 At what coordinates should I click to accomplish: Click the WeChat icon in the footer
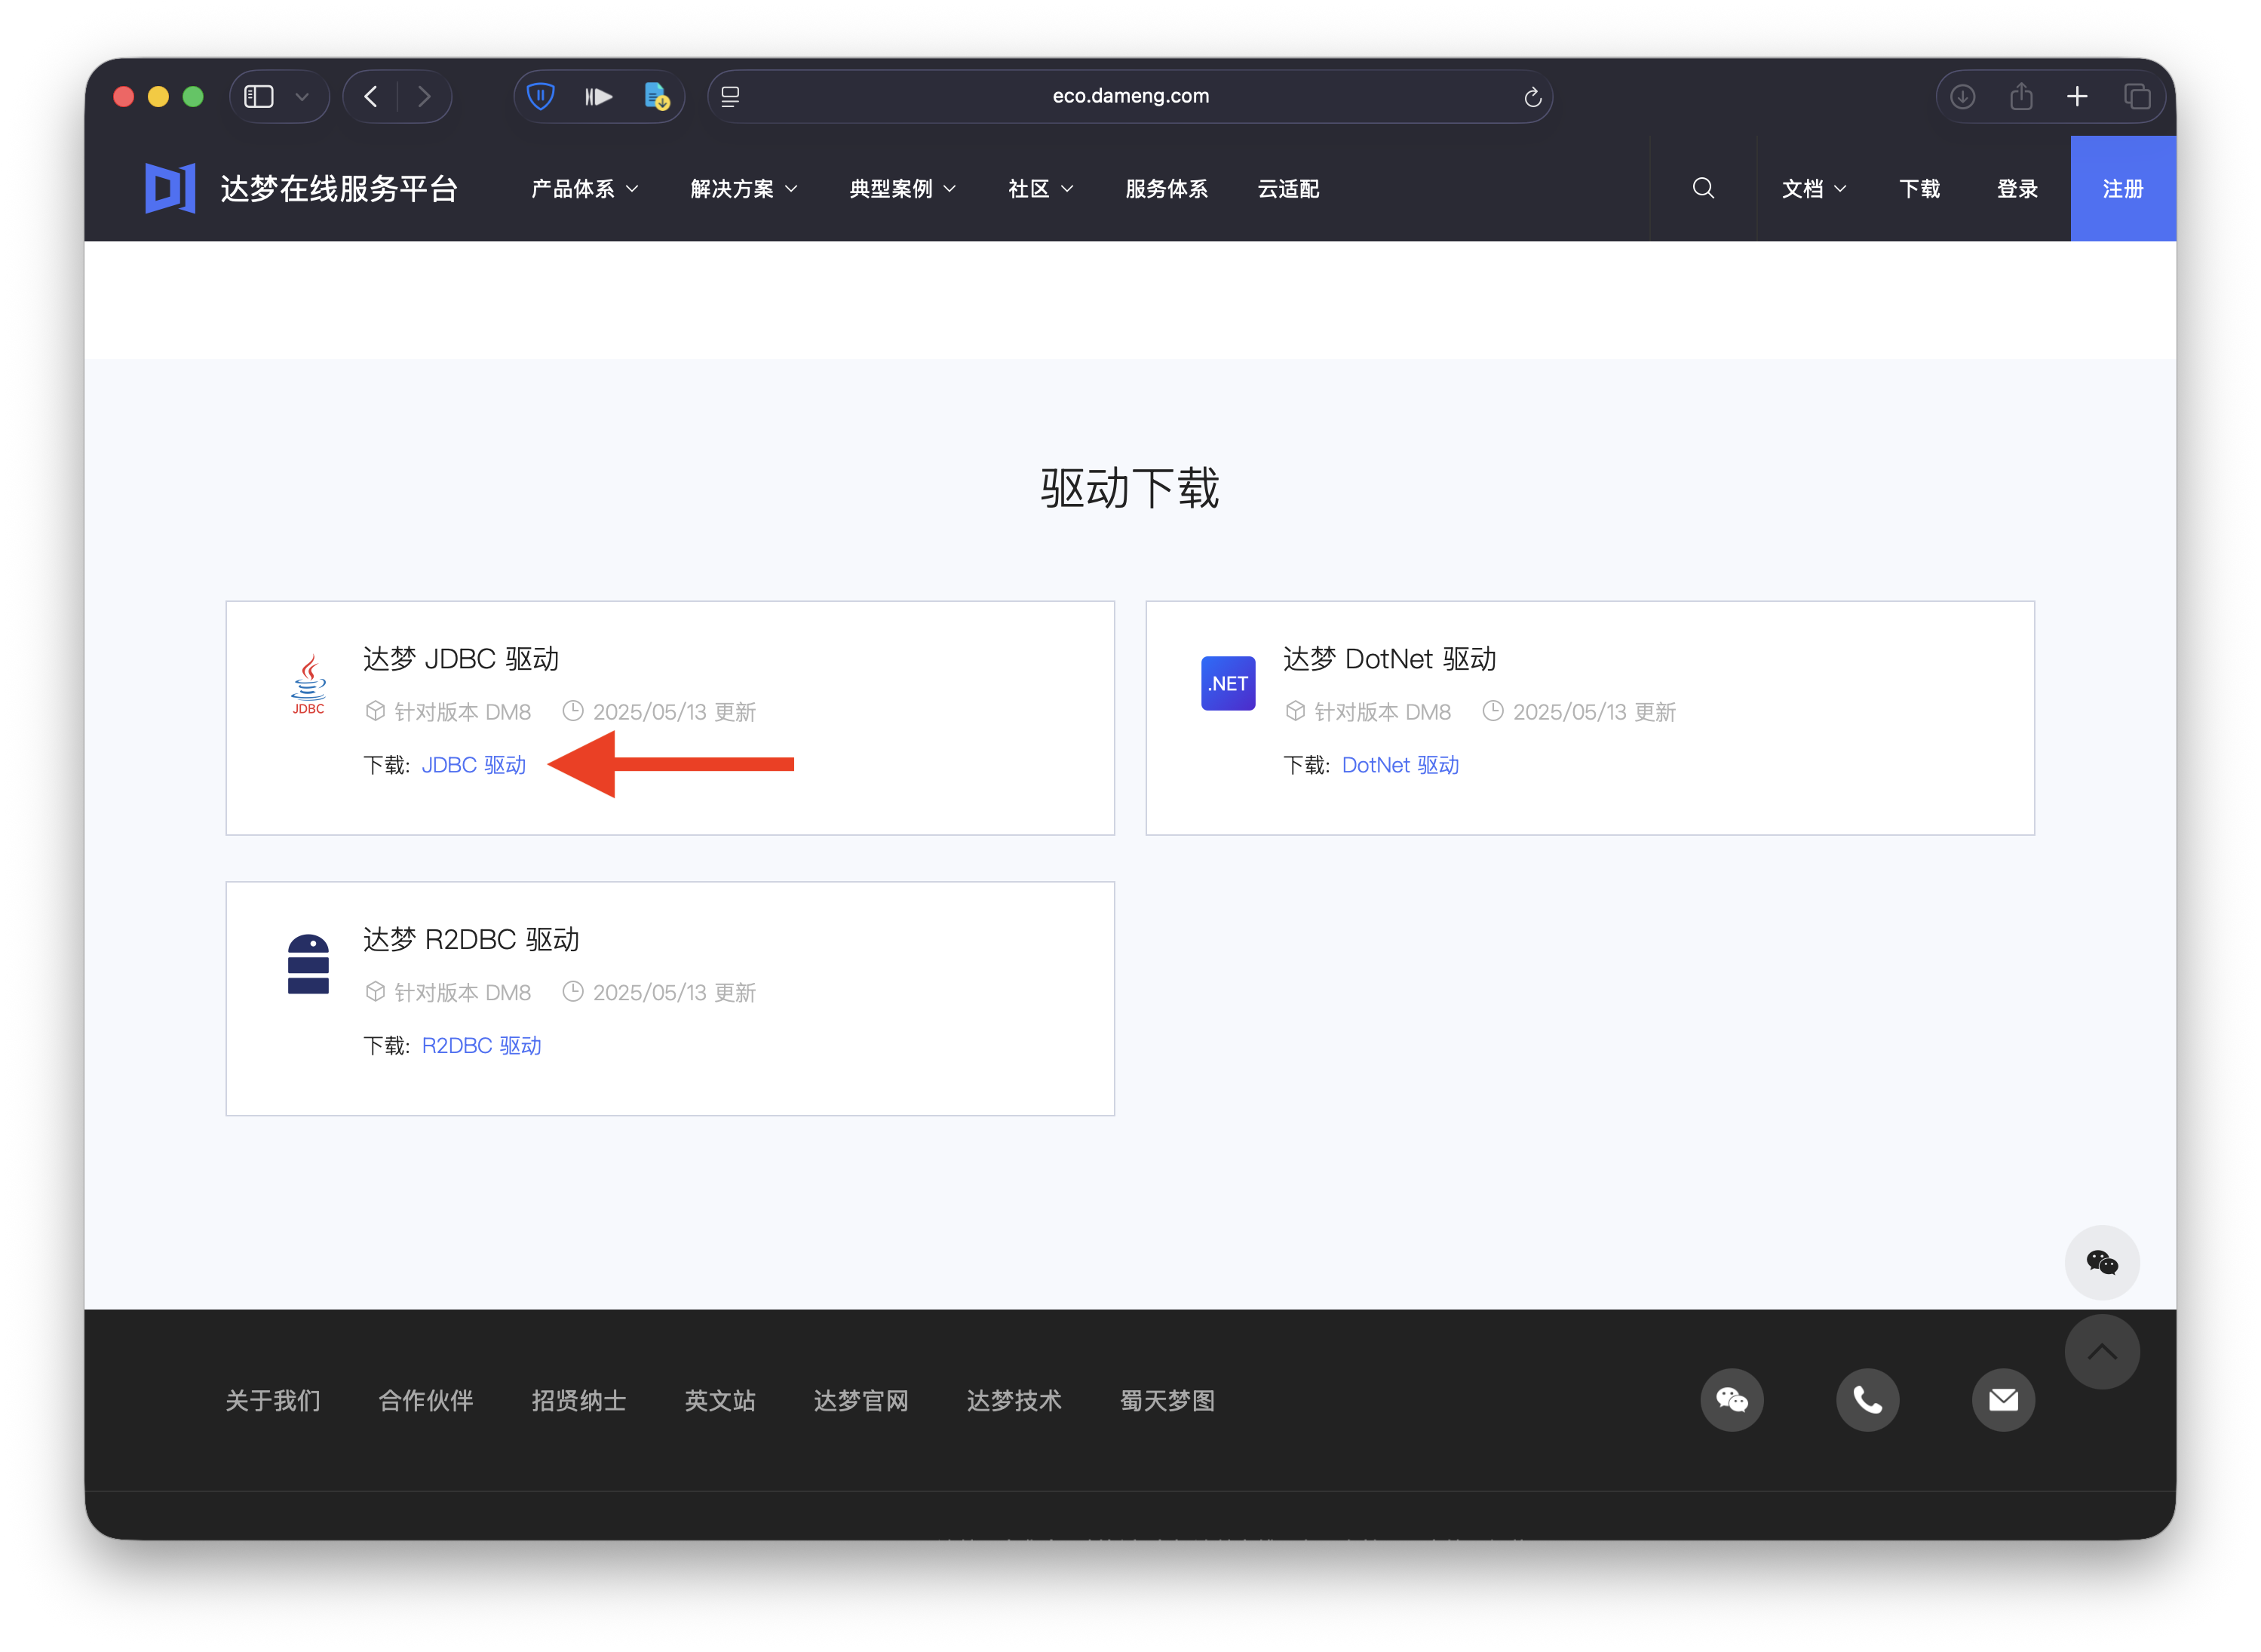point(1732,1400)
